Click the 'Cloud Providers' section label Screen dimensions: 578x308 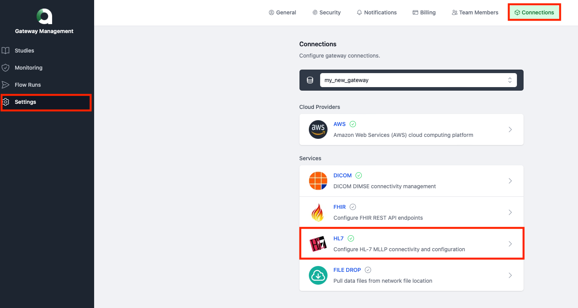pyautogui.click(x=320, y=107)
